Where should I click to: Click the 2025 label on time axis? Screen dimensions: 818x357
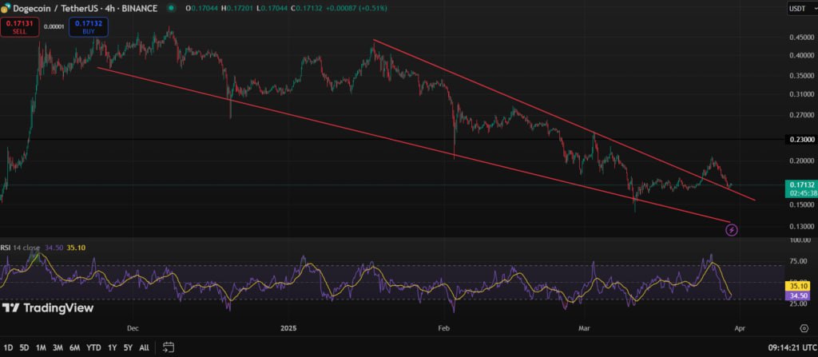pos(288,328)
